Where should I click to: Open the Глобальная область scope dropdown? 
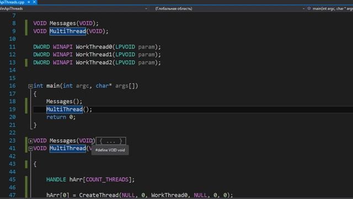[303, 9]
